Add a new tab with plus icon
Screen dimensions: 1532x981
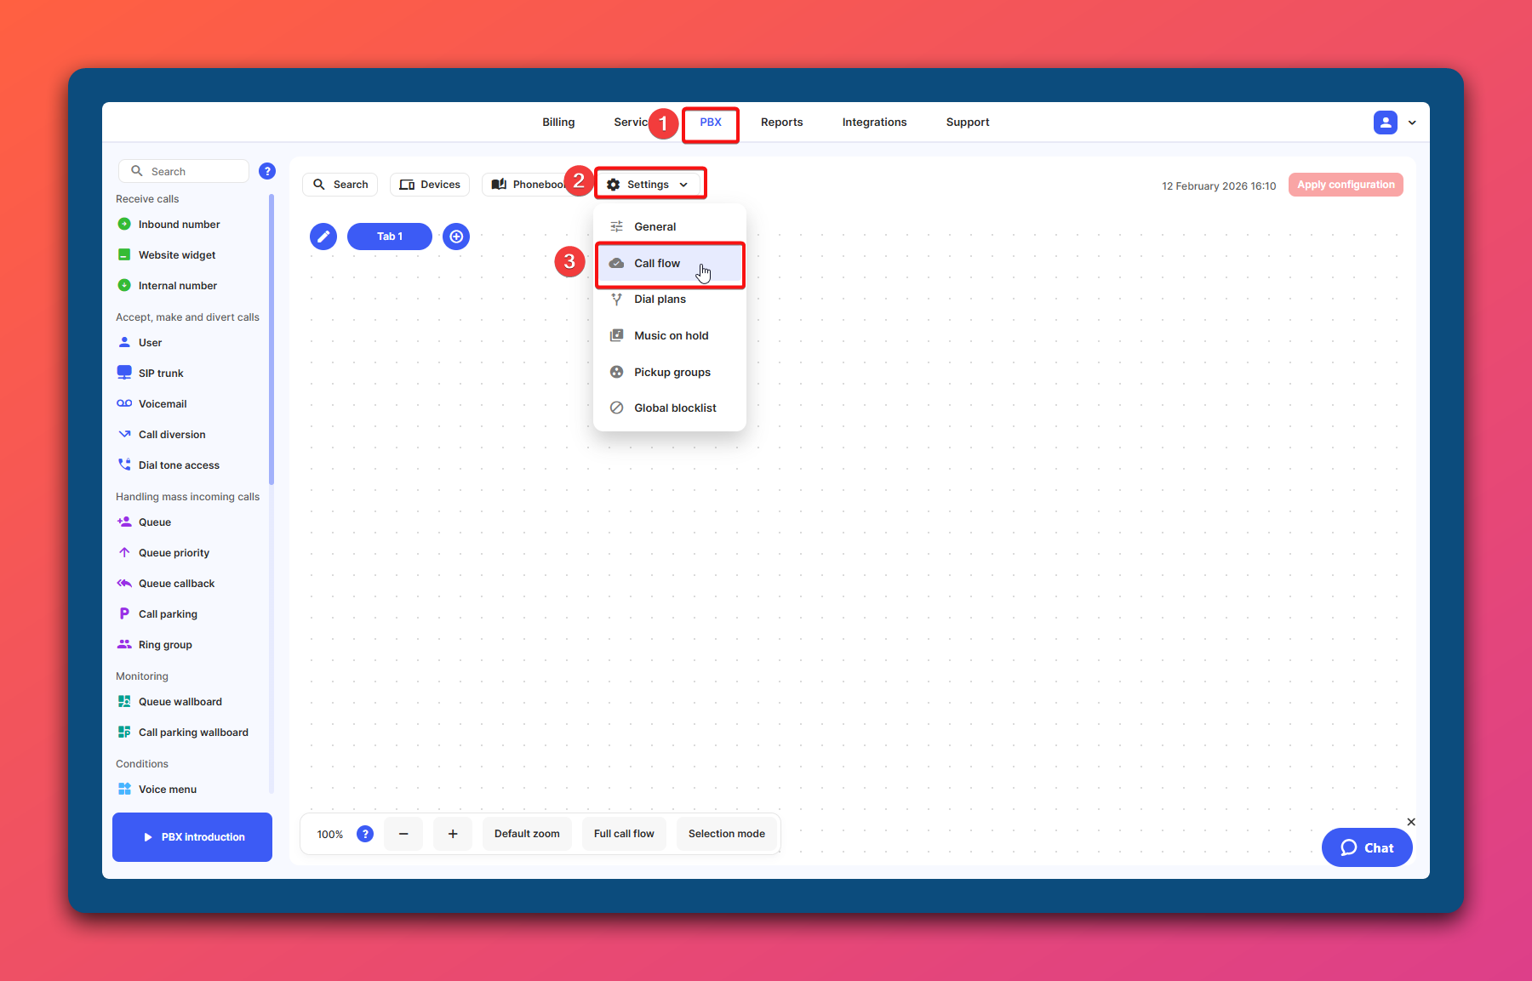click(x=456, y=237)
